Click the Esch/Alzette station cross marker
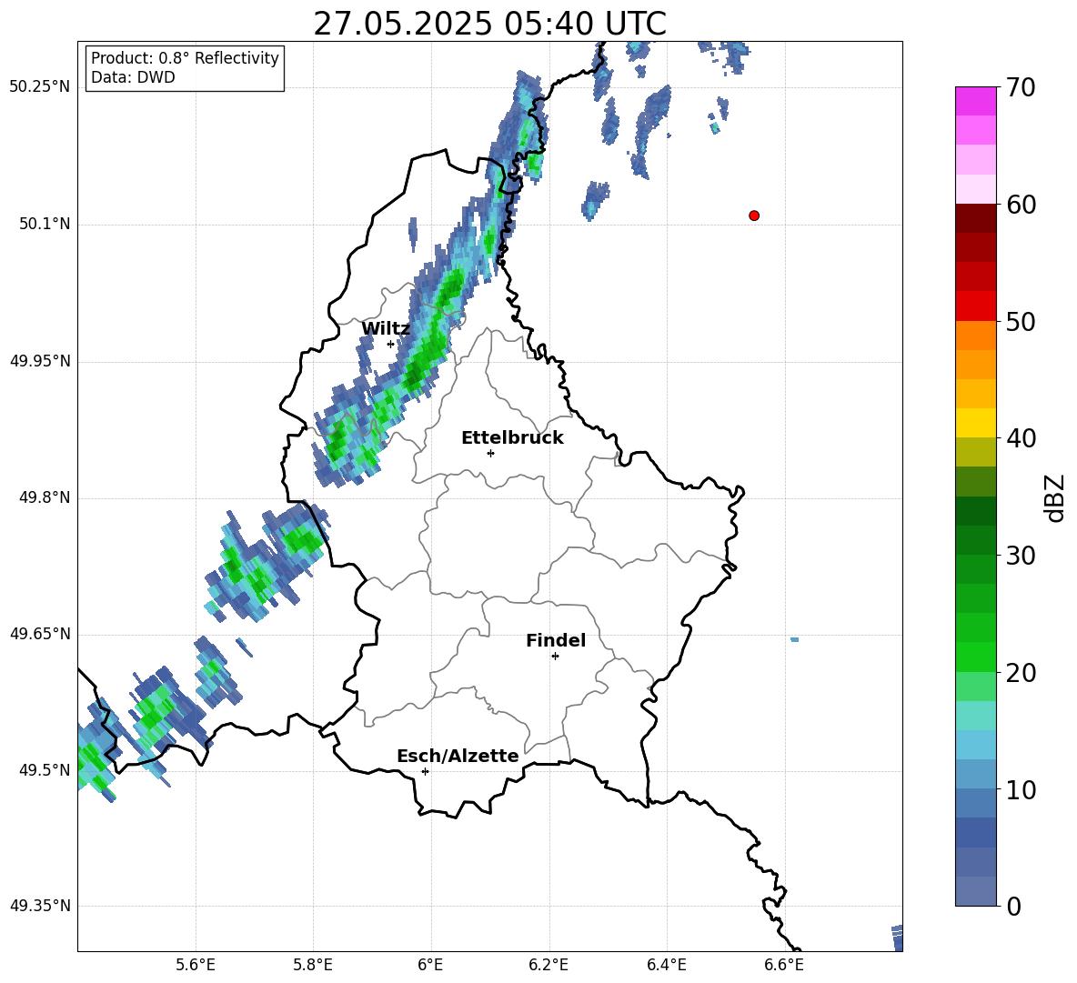The width and height of the screenshot is (1077, 983). click(425, 771)
